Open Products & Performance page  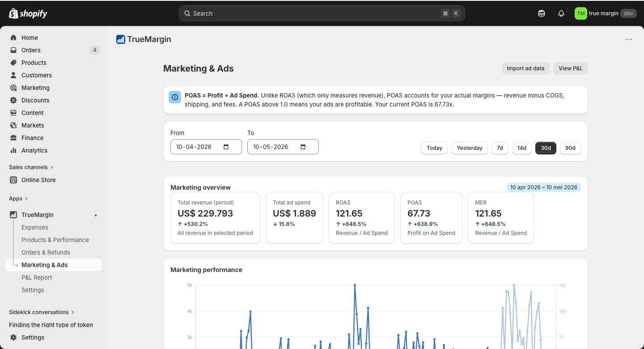coord(55,240)
